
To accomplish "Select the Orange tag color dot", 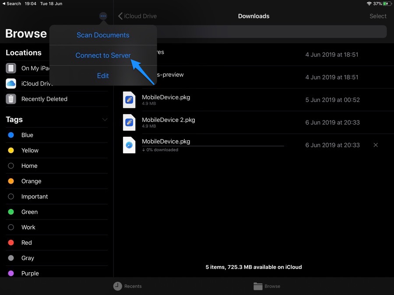I will coord(11,181).
